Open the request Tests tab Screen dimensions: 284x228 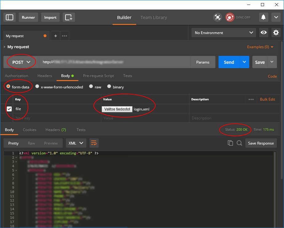point(128,76)
